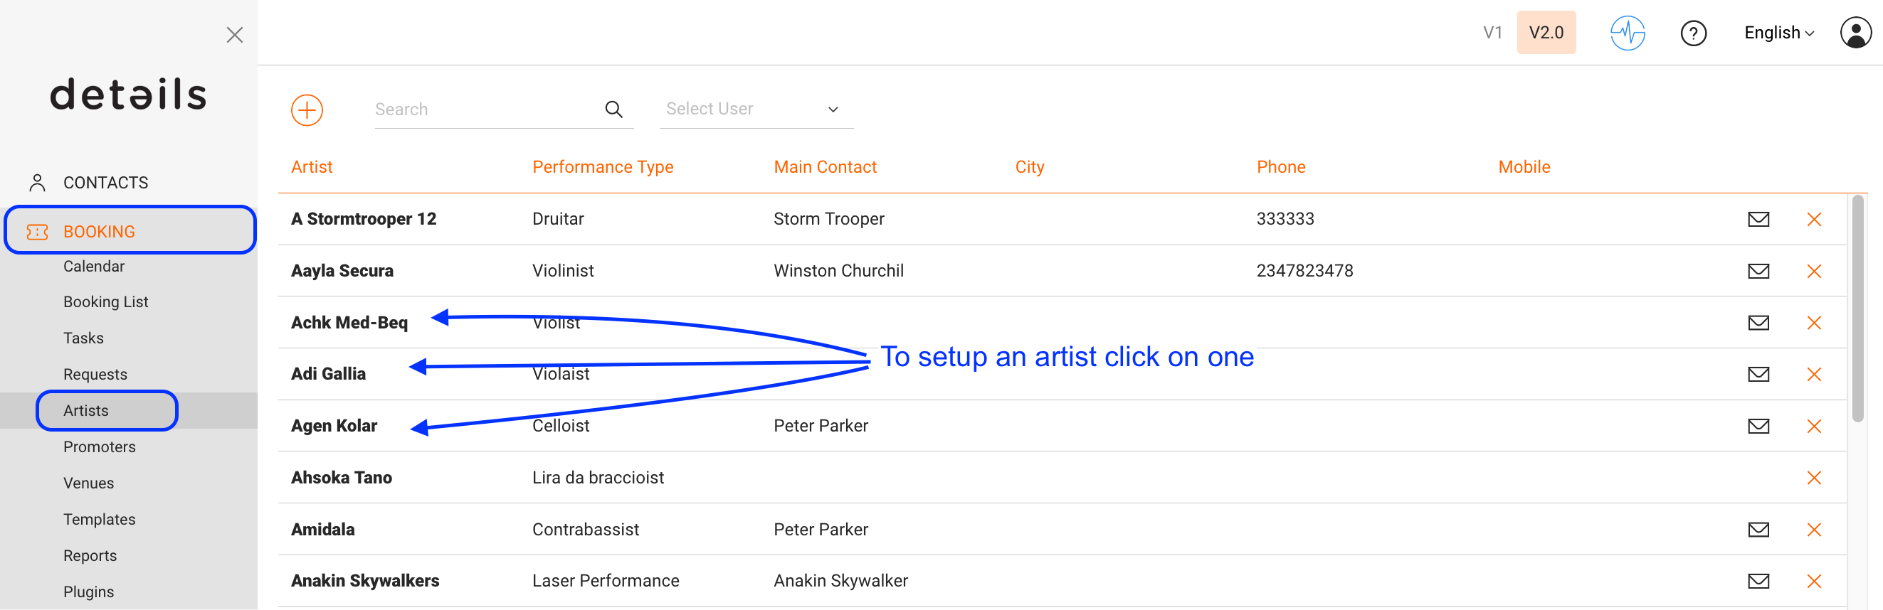Viewport: 1883px width, 610px height.
Task: Close the sidebar with the X icon
Action: [x=235, y=35]
